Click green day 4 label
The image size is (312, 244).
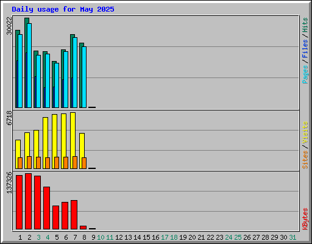[48, 237]
